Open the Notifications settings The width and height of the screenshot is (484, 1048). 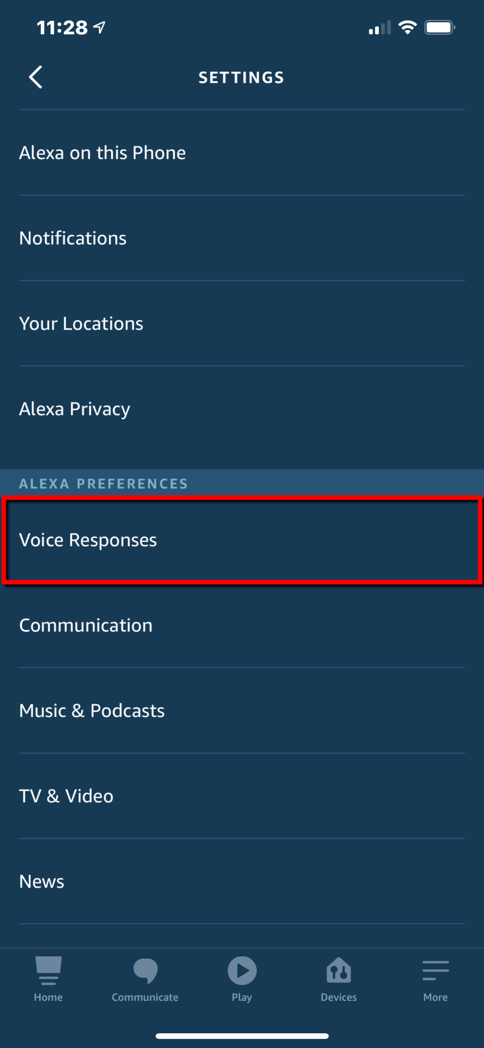(x=242, y=238)
